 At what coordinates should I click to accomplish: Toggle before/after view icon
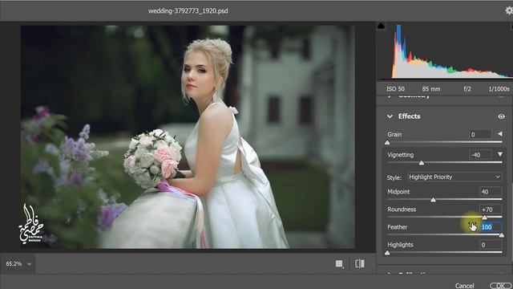coord(360,264)
